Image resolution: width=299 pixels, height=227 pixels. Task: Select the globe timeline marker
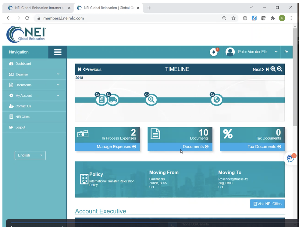coord(217,100)
